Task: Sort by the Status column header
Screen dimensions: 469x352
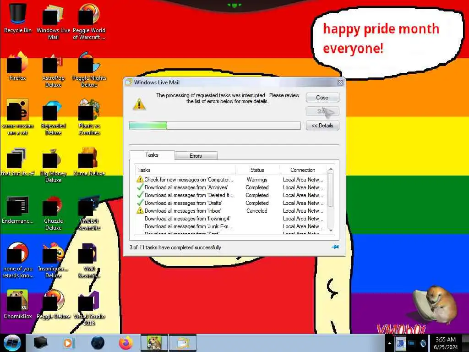Action: click(x=258, y=170)
